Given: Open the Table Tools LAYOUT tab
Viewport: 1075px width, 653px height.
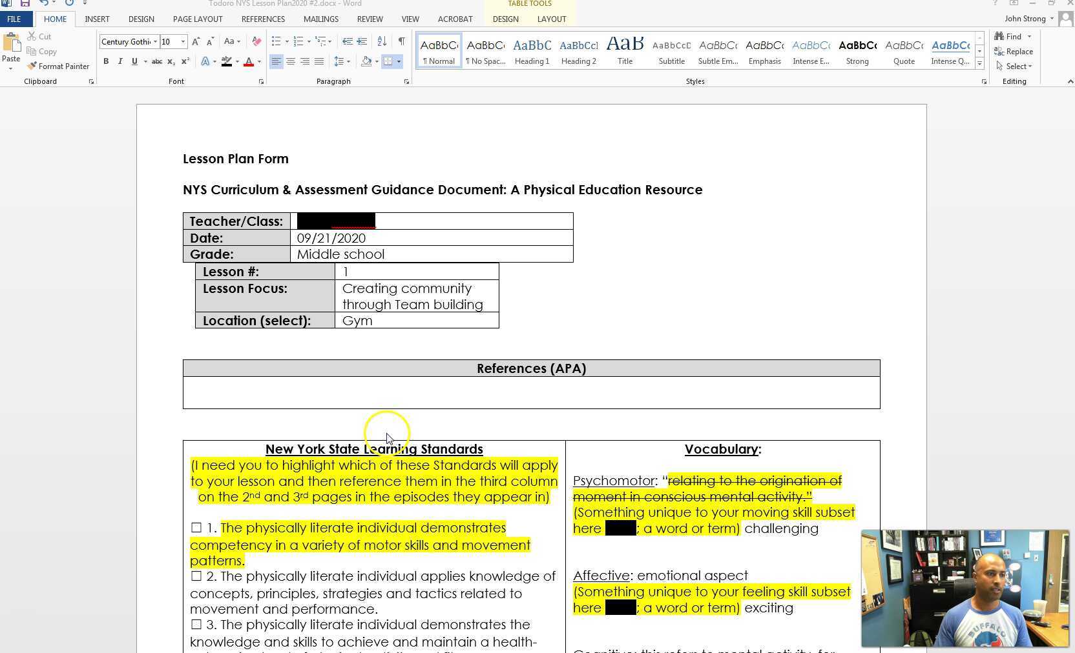Looking at the screenshot, I should (551, 19).
